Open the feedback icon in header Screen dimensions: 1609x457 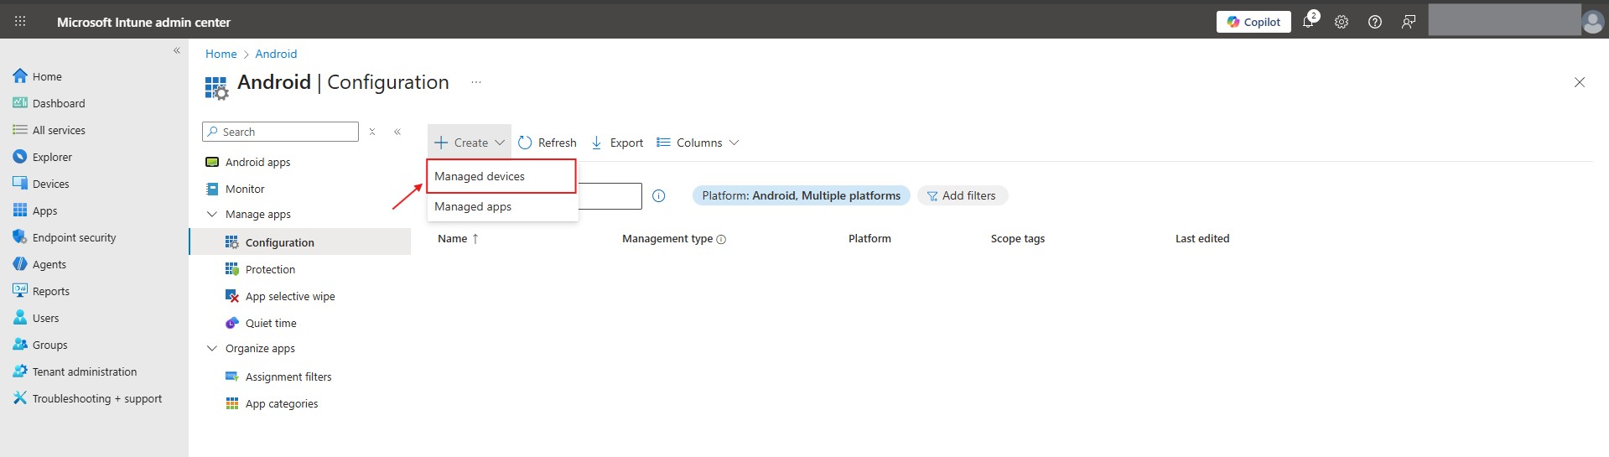click(1409, 22)
